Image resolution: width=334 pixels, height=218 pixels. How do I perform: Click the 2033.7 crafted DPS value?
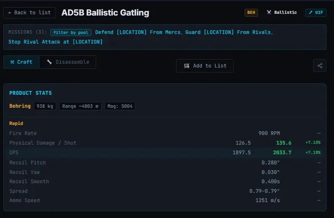[x=282, y=153]
